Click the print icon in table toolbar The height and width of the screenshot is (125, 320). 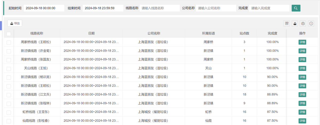[303, 23]
